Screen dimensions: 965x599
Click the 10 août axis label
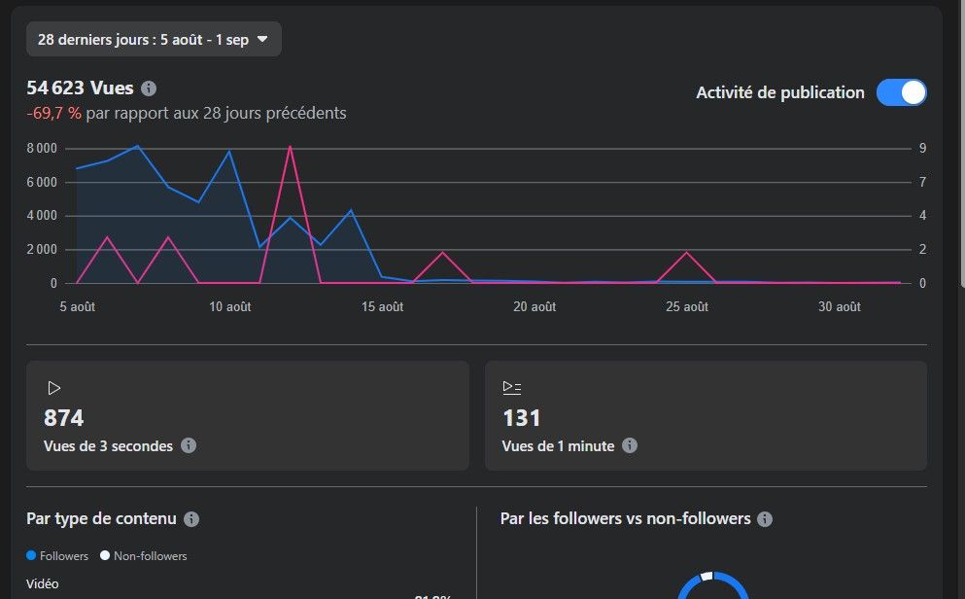[229, 306]
